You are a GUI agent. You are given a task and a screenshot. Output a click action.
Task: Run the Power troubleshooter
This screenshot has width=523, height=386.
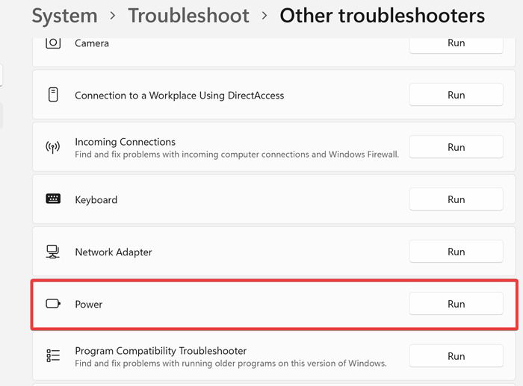pos(456,304)
